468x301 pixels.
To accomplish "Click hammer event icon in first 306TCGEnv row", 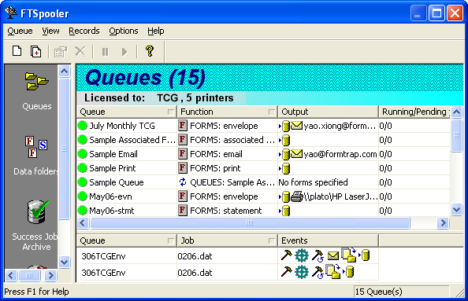I will pos(287,255).
